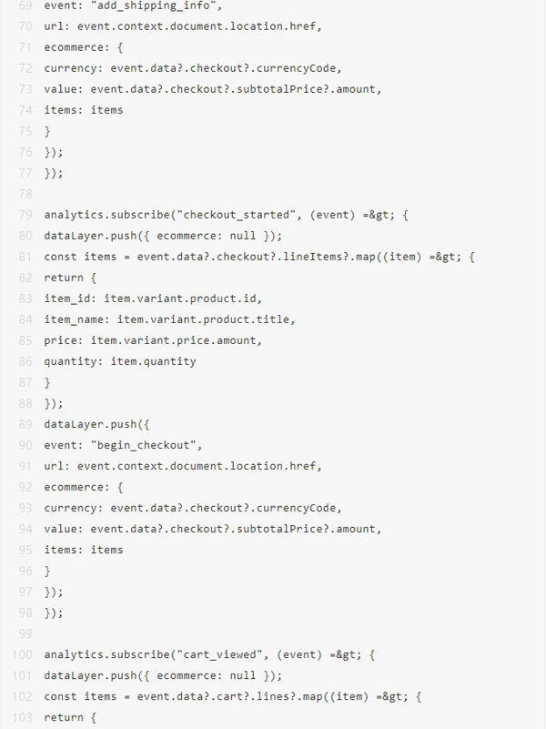Click line number 70 in the gutter
The height and width of the screenshot is (729, 546).
pyautogui.click(x=25, y=26)
